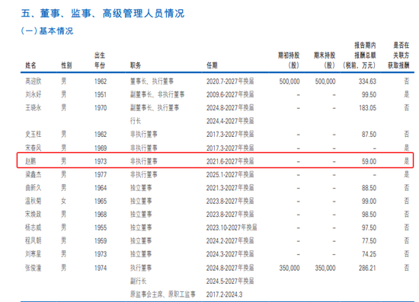Select the name 梁鑫杰
The width and height of the screenshot is (419, 302).
coord(34,174)
